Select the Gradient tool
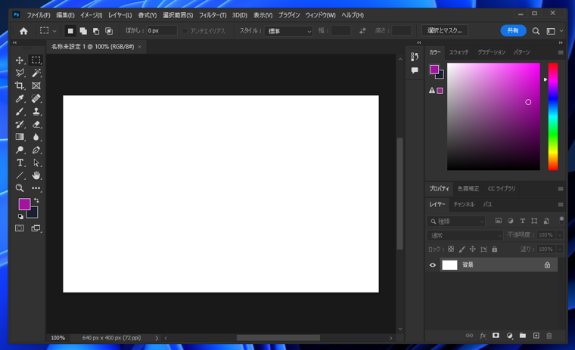 click(20, 137)
